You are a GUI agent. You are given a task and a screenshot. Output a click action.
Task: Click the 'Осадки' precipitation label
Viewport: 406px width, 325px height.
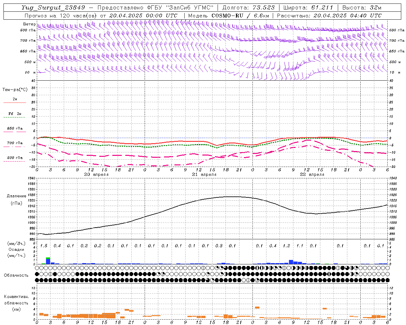(16, 249)
